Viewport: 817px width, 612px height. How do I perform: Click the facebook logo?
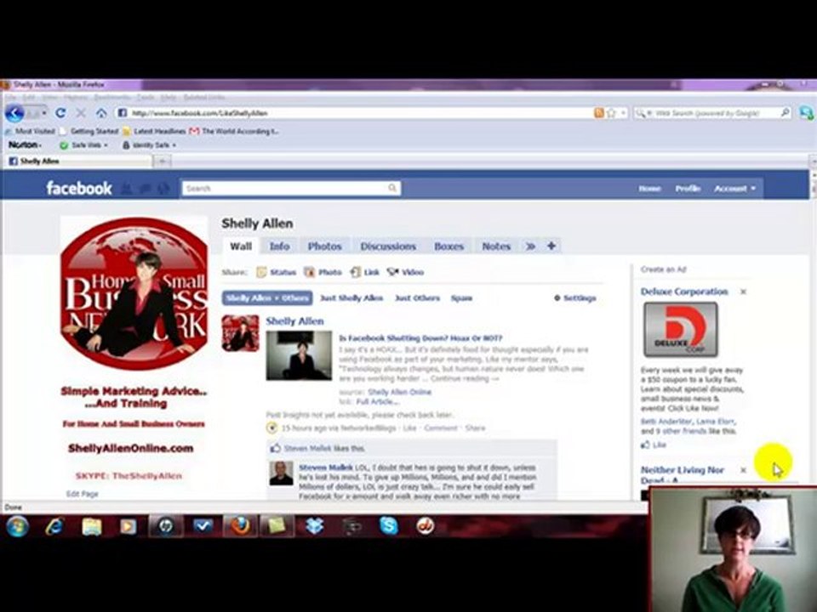[78, 188]
